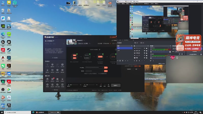Expand 更多功能 at bottom of 直播伴侣 sidebar
The width and height of the screenshot is (203, 114).
point(55,90)
